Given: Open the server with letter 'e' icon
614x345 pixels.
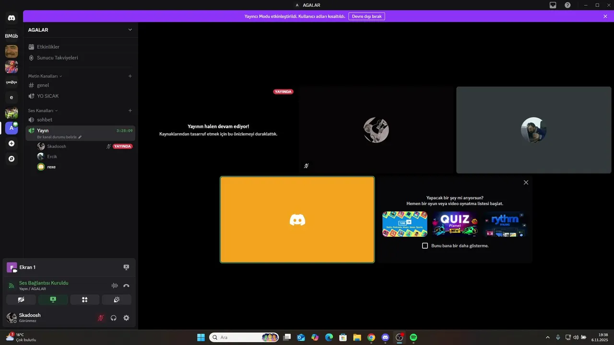Looking at the screenshot, I should (x=12, y=97).
